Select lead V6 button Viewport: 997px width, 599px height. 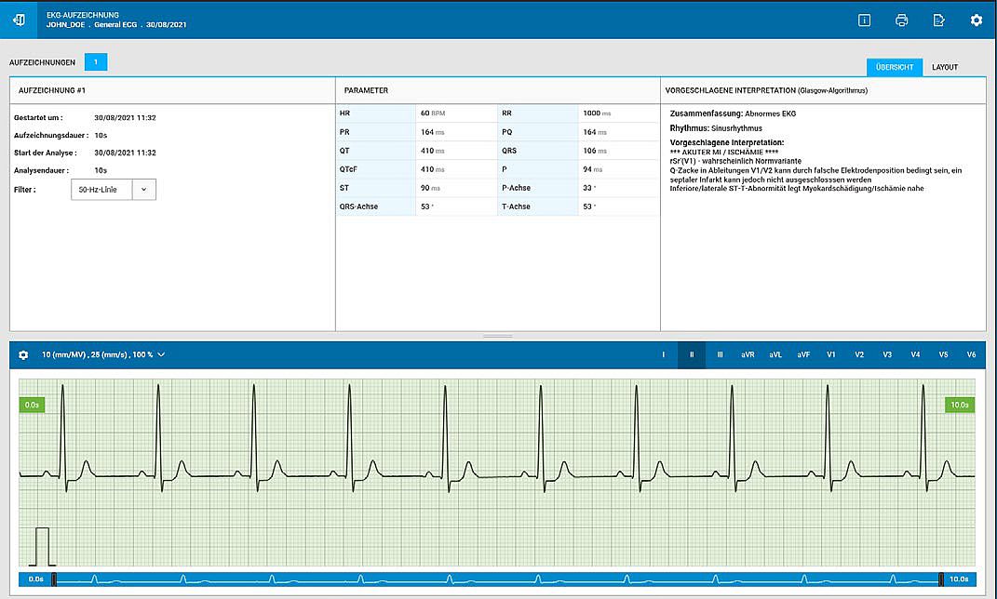pos(971,355)
